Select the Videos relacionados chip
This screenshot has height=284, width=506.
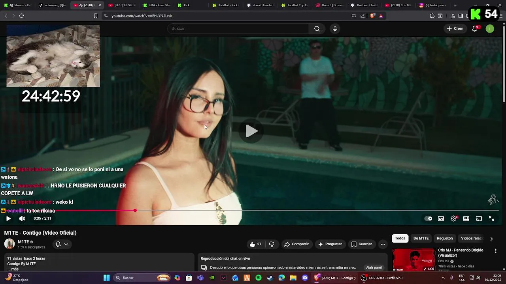click(x=472, y=238)
